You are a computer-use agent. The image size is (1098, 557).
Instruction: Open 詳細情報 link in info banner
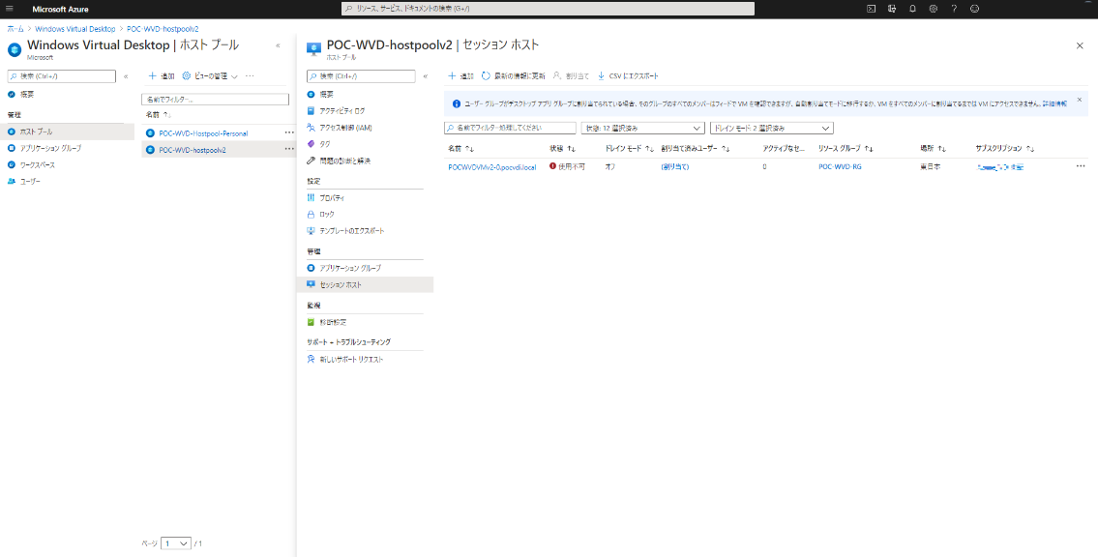(x=1054, y=103)
